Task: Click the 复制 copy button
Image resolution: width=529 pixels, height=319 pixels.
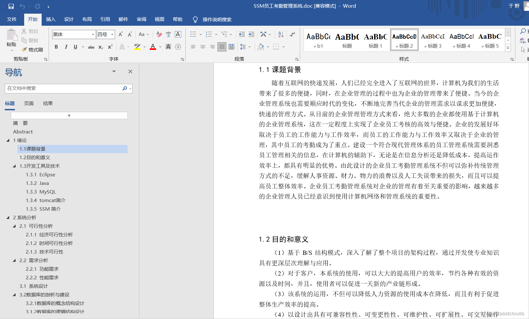Action: pos(32,40)
